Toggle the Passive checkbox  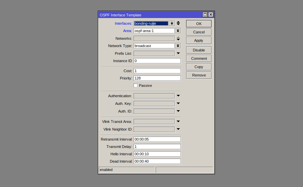click(x=136, y=85)
